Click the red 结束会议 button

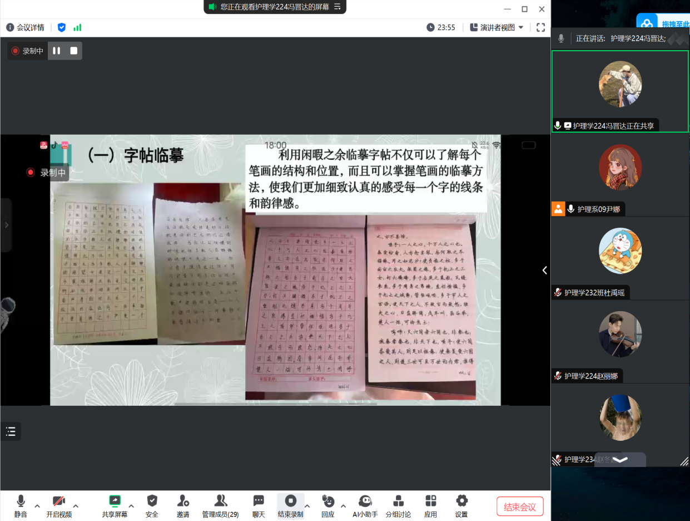pyautogui.click(x=520, y=507)
